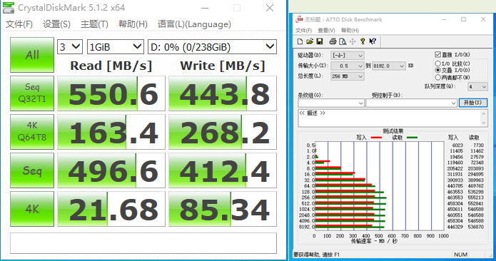Open the 队列深度(Q) dropdown showing 4
The image size is (496, 261).
[477, 86]
